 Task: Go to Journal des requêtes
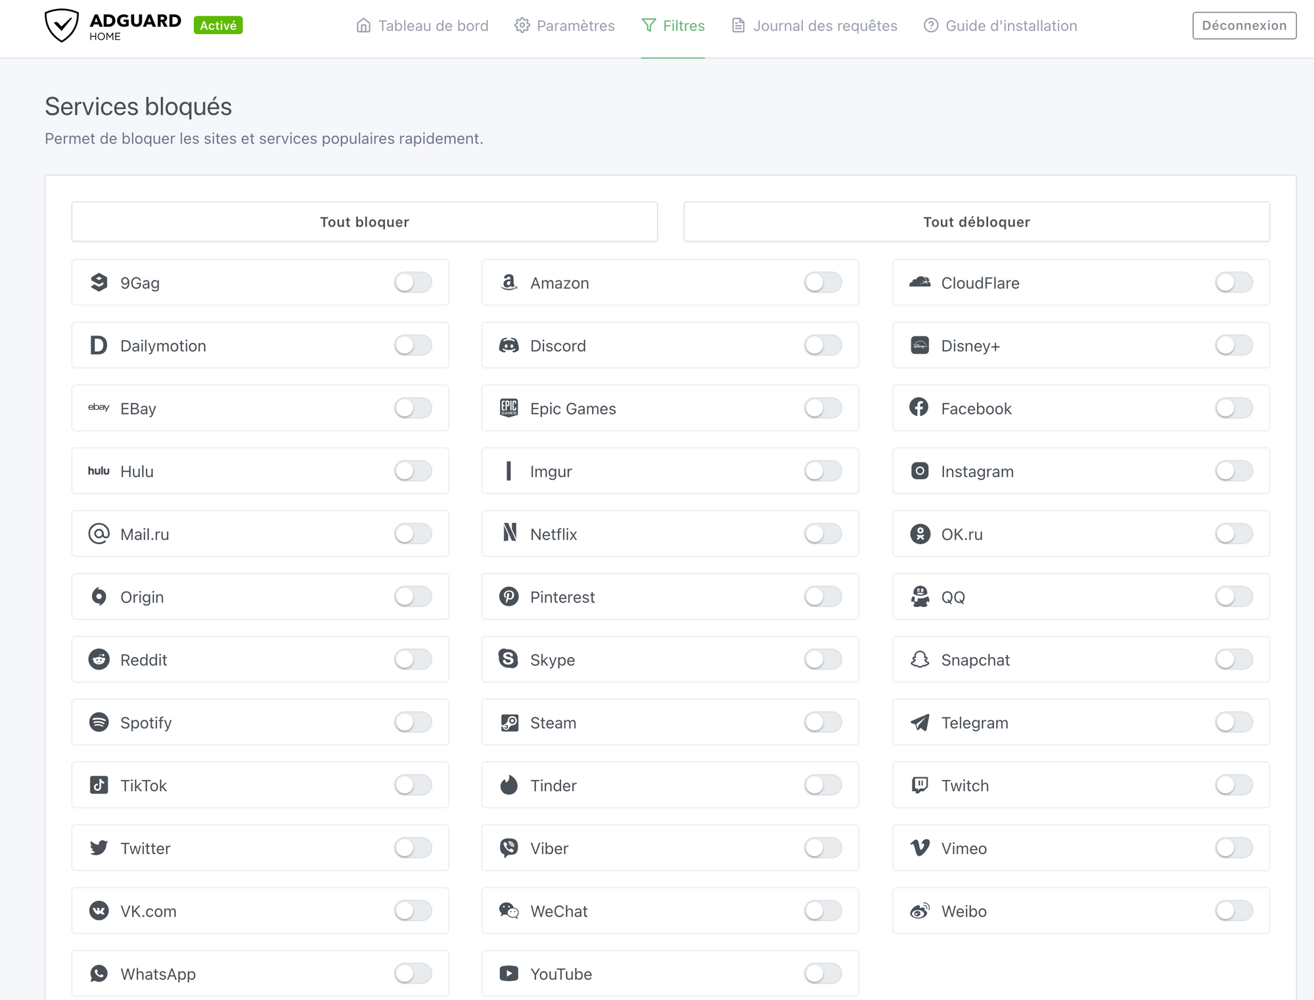tap(814, 26)
